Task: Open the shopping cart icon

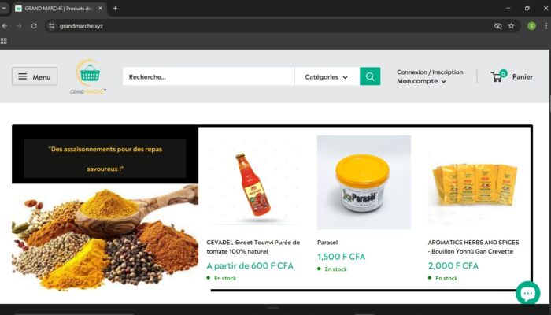Action: pyautogui.click(x=498, y=76)
